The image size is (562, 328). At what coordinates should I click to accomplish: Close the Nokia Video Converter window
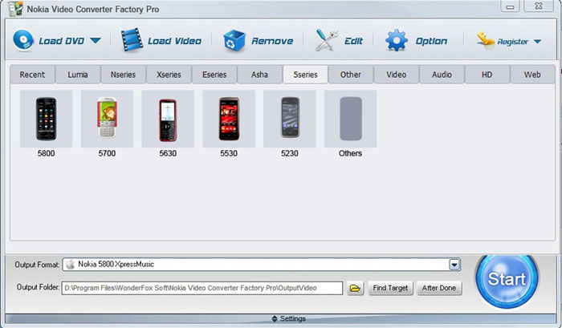pyautogui.click(x=539, y=6)
